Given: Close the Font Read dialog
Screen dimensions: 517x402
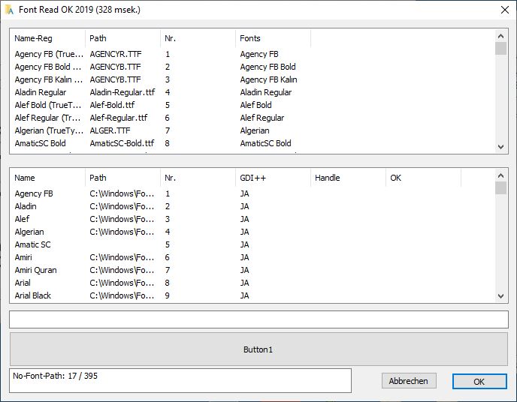Looking at the screenshot, I should pos(504,10).
